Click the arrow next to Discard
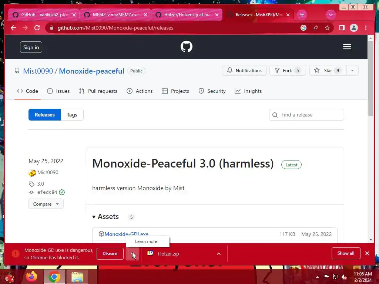The height and width of the screenshot is (284, 379). pyautogui.click(x=133, y=254)
